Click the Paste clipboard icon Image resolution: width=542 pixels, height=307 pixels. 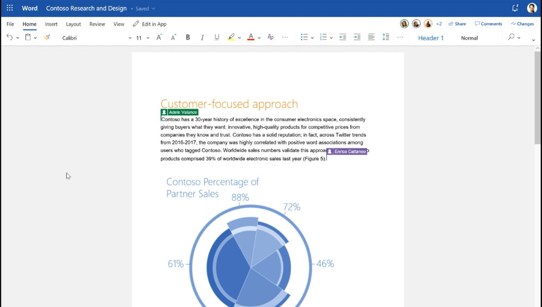coord(28,38)
